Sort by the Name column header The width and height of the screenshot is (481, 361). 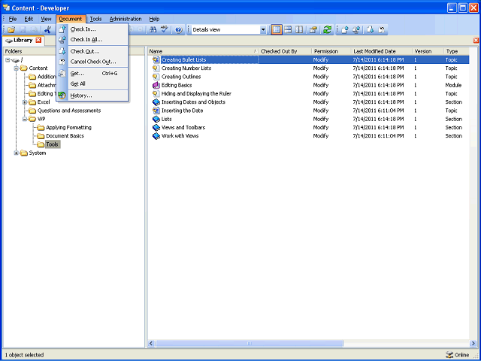click(203, 51)
